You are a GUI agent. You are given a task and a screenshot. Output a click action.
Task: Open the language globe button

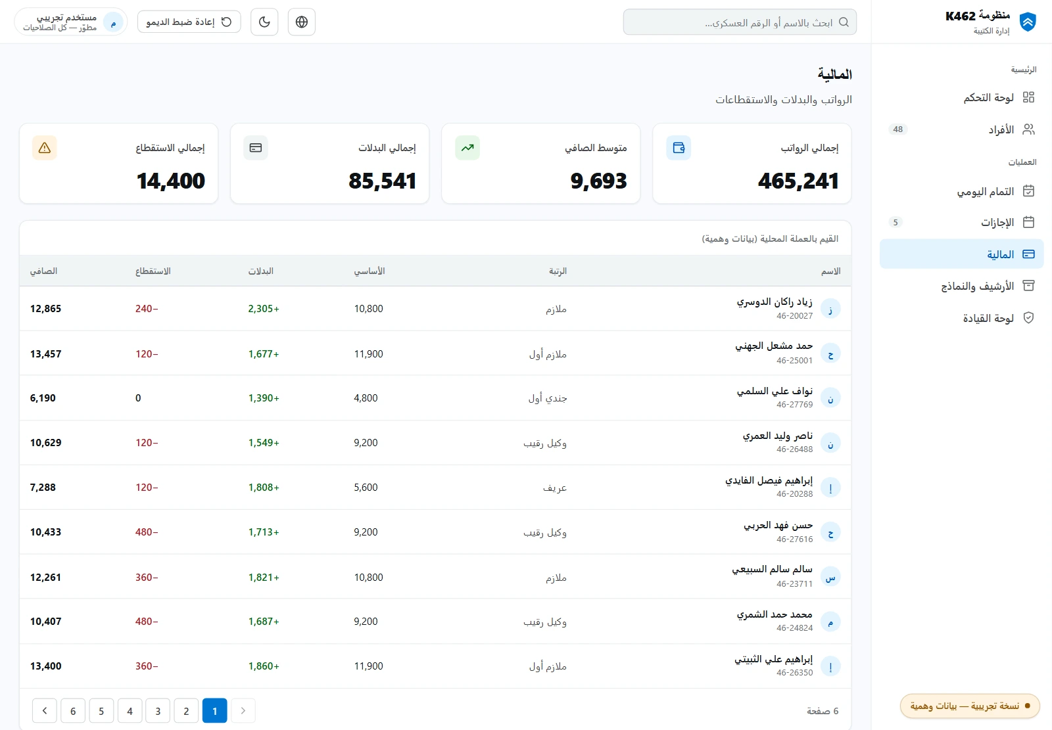click(x=302, y=22)
